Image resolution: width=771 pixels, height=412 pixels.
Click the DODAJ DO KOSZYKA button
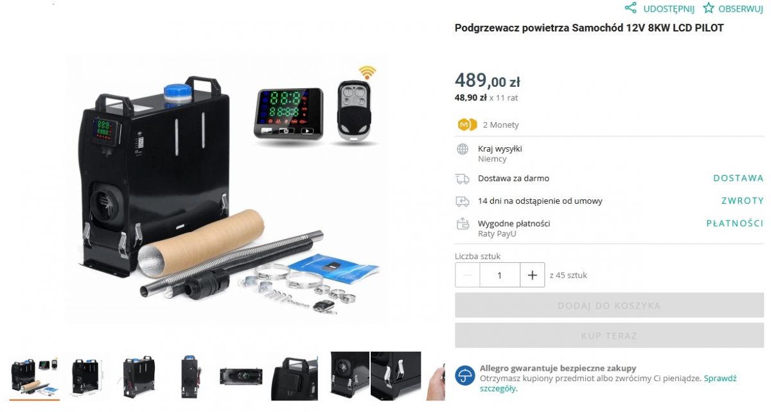pos(609,305)
